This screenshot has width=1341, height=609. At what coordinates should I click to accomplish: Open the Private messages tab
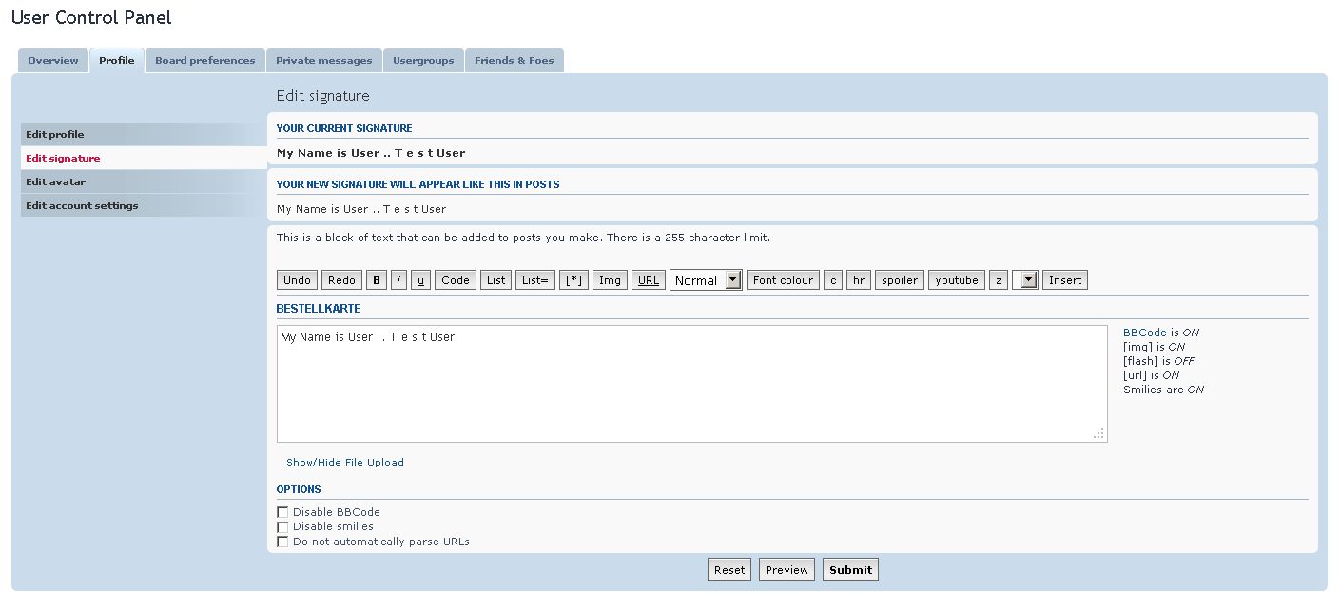(x=324, y=61)
